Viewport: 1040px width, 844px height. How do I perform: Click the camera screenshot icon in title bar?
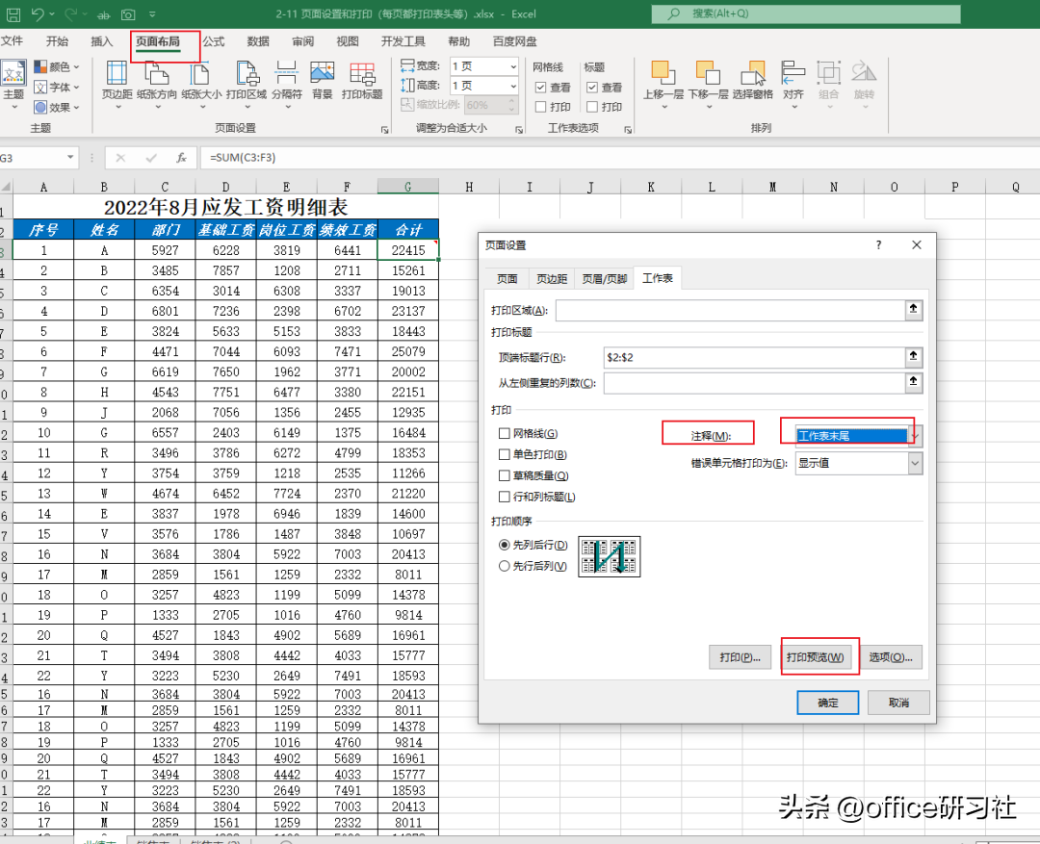click(129, 13)
